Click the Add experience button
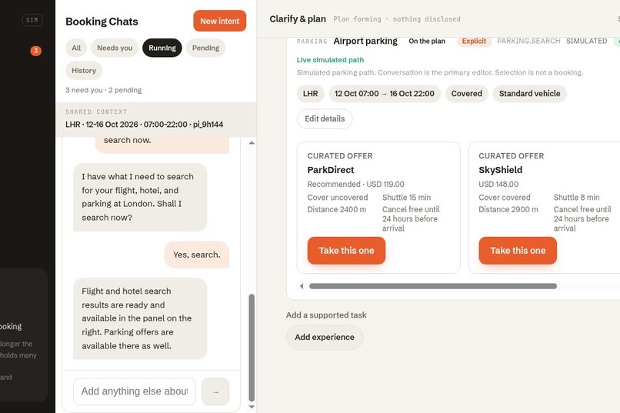 coord(325,337)
